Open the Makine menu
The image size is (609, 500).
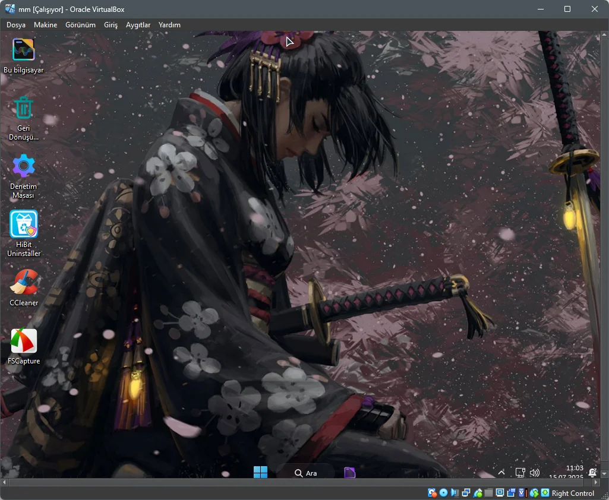tap(45, 25)
